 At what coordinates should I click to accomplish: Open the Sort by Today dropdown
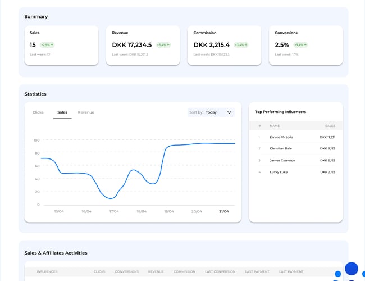pyautogui.click(x=211, y=112)
